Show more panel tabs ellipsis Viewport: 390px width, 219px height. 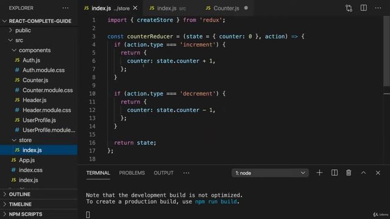(x=186, y=173)
